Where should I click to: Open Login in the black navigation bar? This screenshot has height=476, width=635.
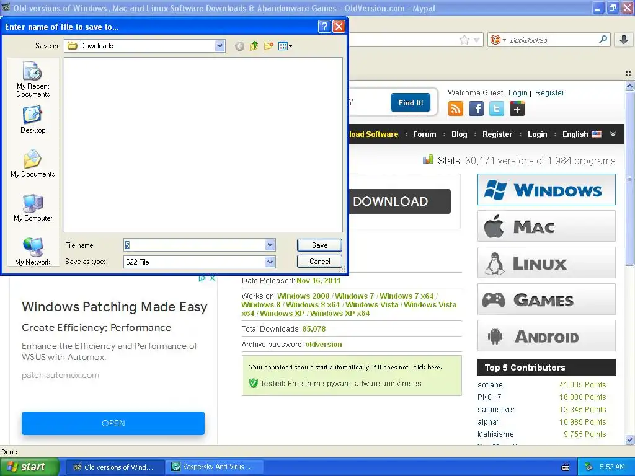tap(537, 134)
